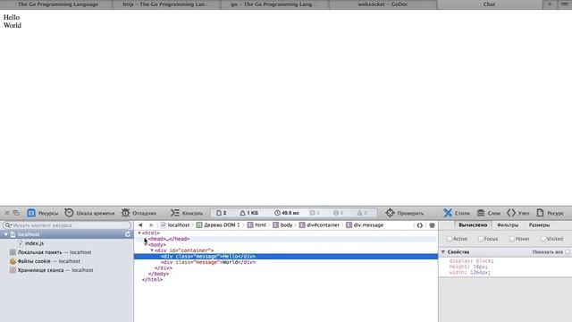The width and height of the screenshot is (572, 322).
Task: Open the Дерево DOM view selector
Action: click(x=218, y=225)
